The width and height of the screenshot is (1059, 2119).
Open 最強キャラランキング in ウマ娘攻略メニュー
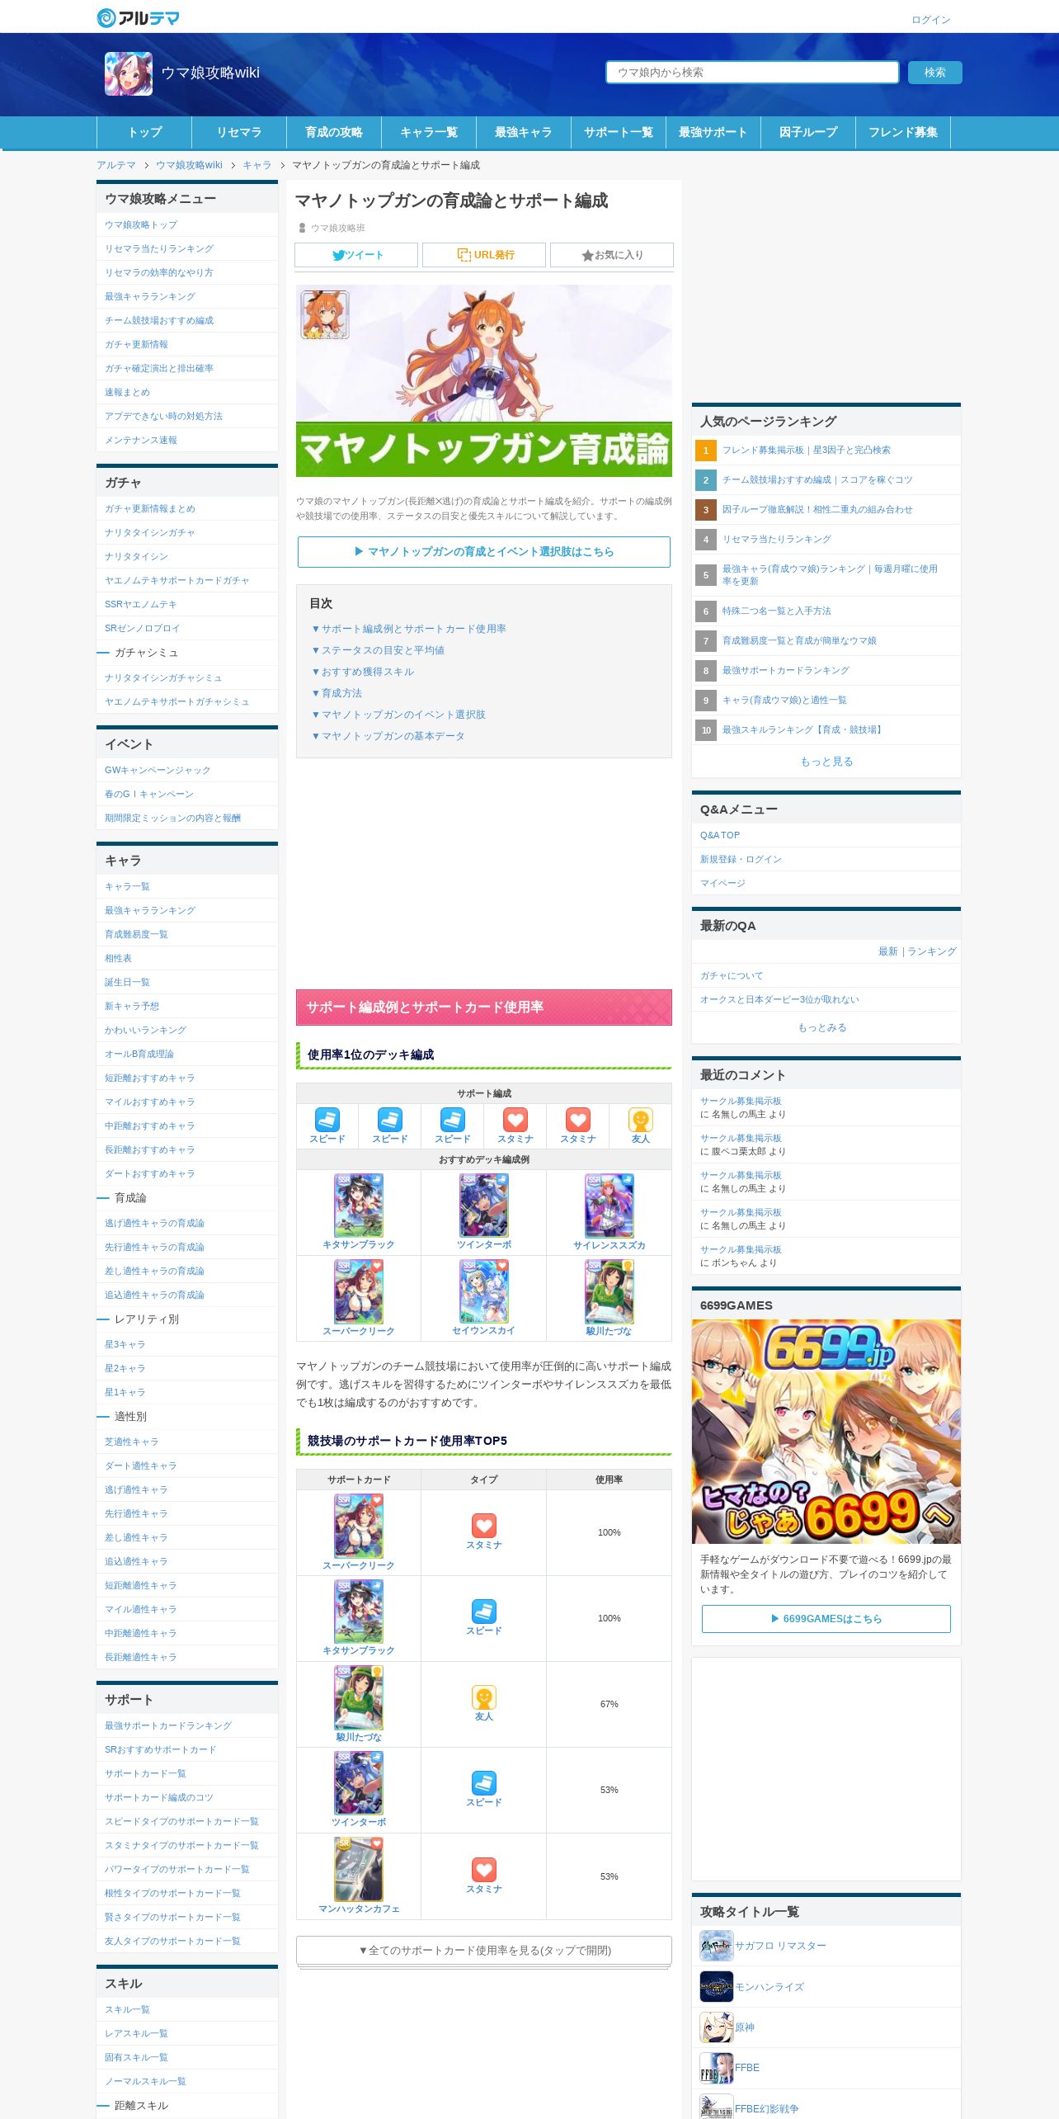coord(150,296)
